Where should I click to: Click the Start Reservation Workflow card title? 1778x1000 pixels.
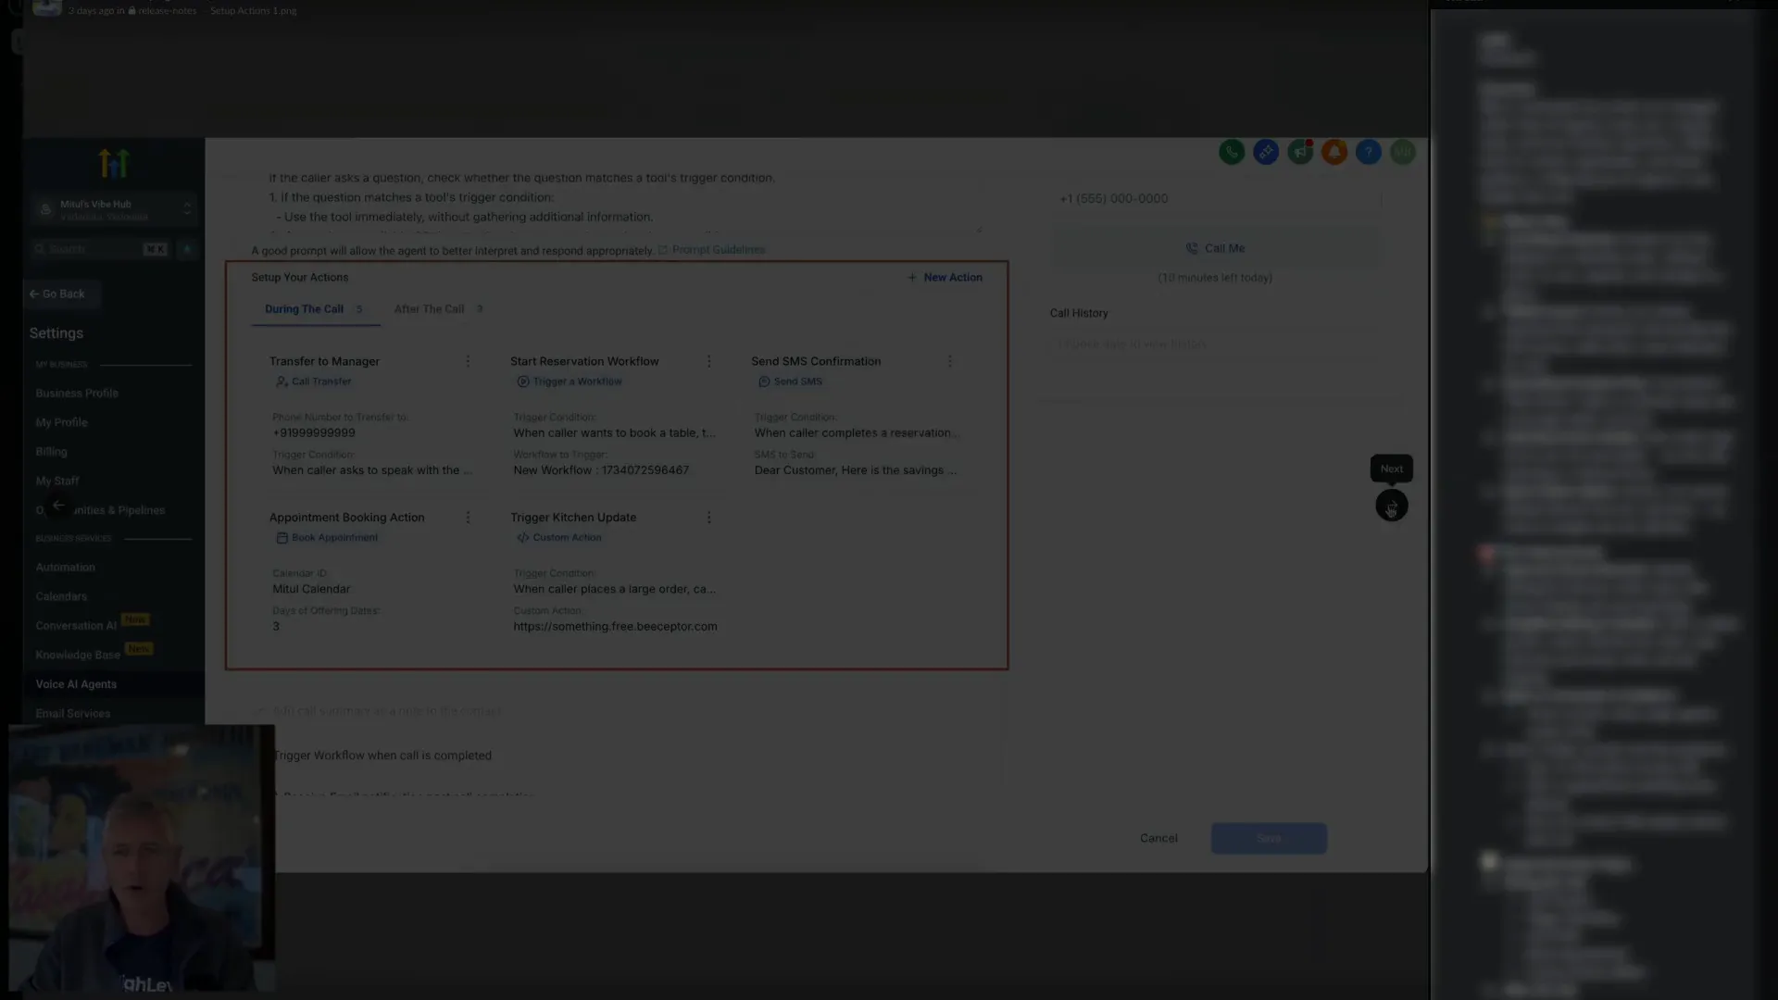tap(584, 362)
